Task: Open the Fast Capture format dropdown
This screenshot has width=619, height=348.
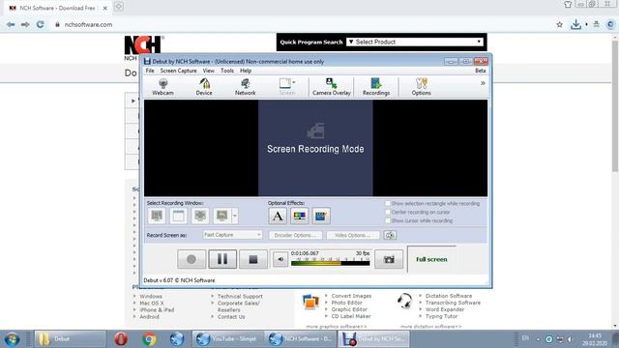Action: coord(232,235)
